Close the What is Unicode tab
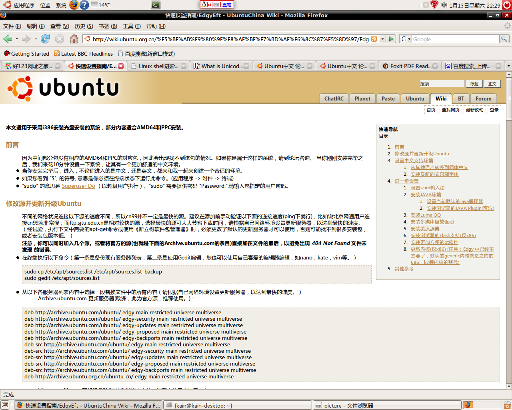 click(246, 66)
